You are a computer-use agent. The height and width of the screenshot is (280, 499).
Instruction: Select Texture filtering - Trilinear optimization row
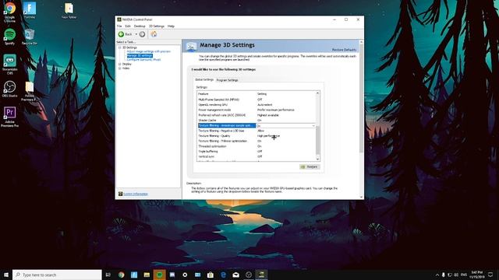(257, 141)
